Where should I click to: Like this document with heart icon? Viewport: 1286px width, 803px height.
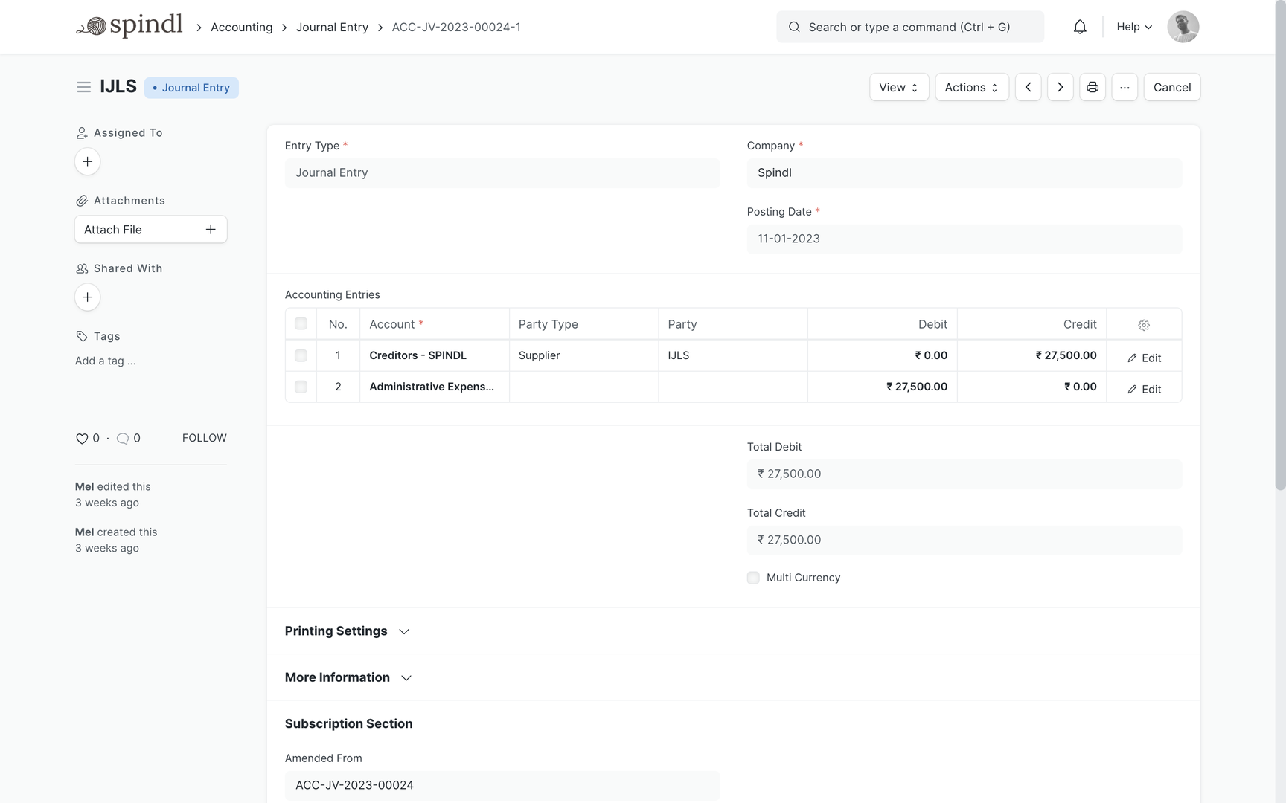(82, 439)
